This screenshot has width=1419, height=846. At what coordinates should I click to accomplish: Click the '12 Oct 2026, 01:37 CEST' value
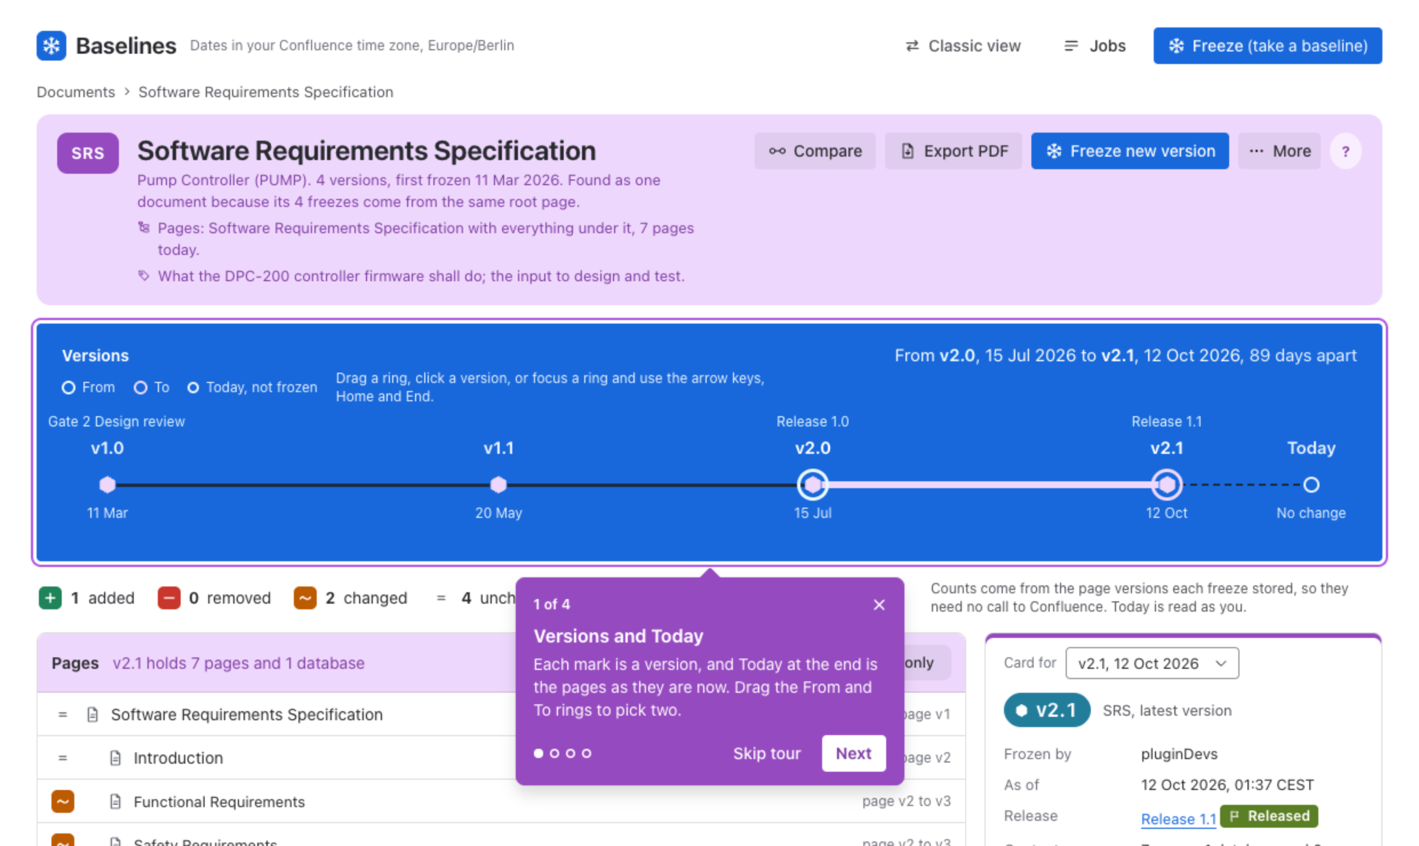pos(1227,785)
